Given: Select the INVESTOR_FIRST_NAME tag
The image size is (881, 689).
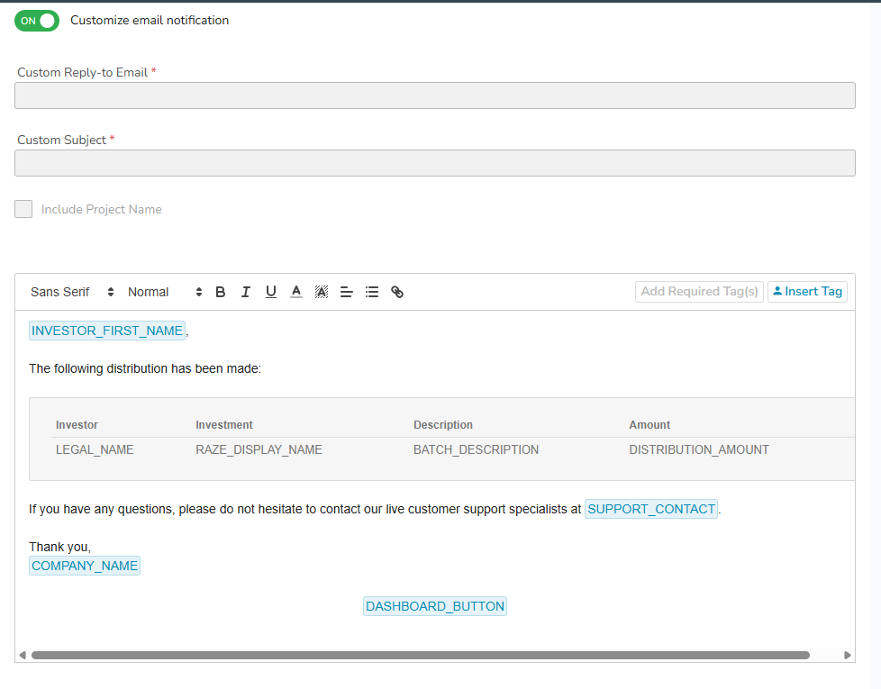Looking at the screenshot, I should (107, 331).
